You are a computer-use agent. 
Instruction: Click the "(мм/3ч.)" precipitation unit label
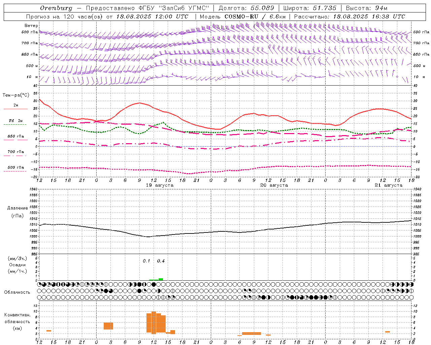coord(18,258)
